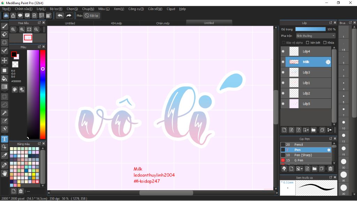Click the cloud save toolbar icon

(x=6, y=15)
